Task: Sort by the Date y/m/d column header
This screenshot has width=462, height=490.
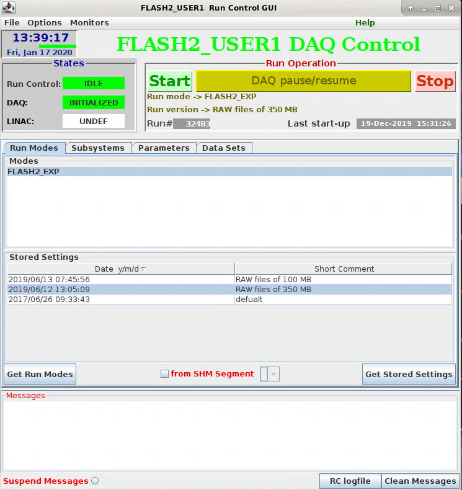Action: click(x=121, y=269)
